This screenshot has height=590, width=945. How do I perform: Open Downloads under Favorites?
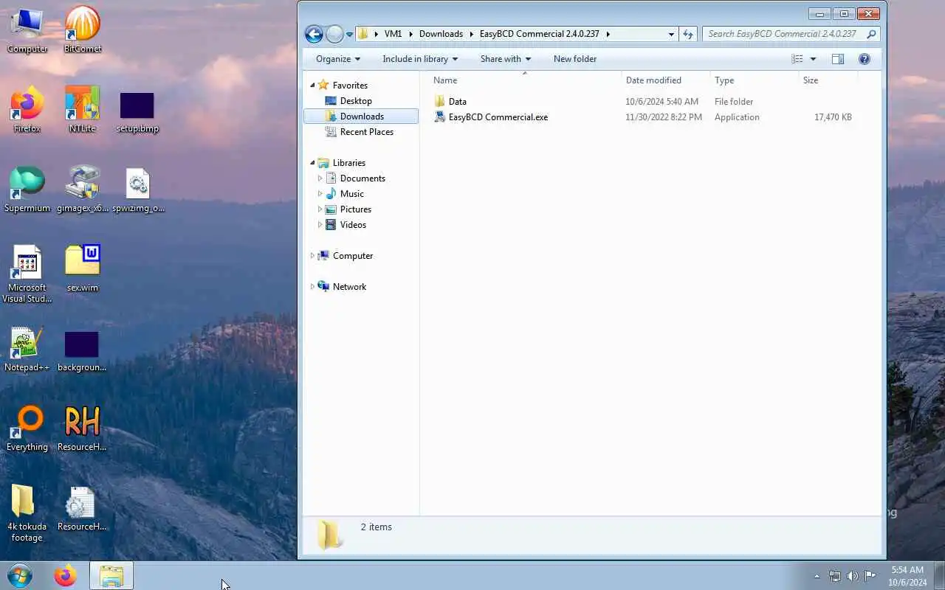362,117
